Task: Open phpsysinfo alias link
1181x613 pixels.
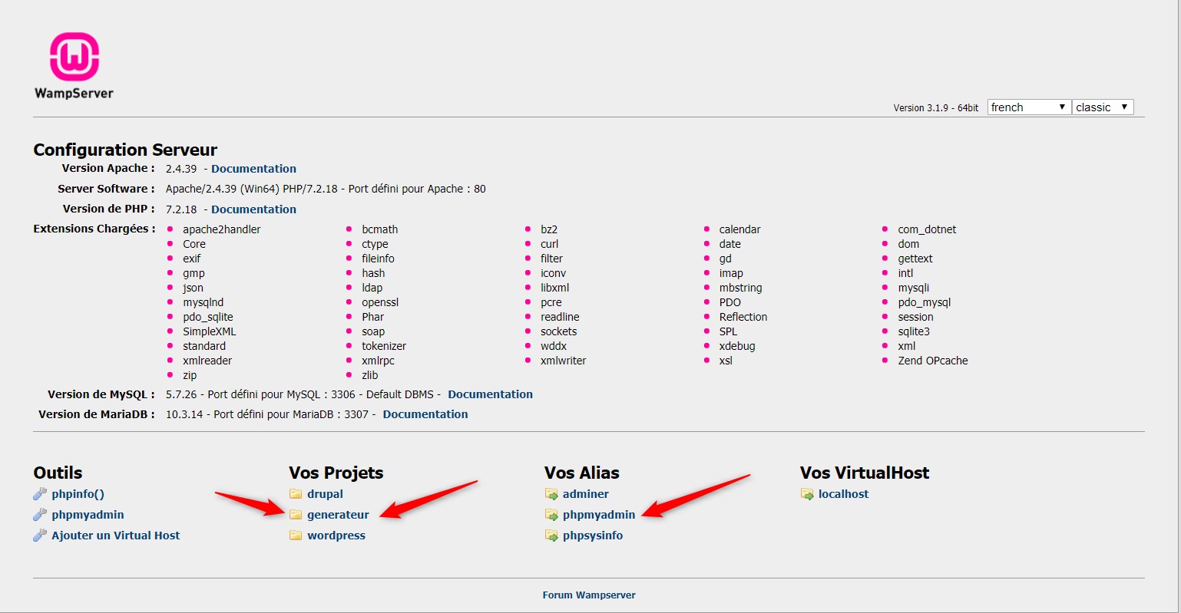Action: coord(593,536)
